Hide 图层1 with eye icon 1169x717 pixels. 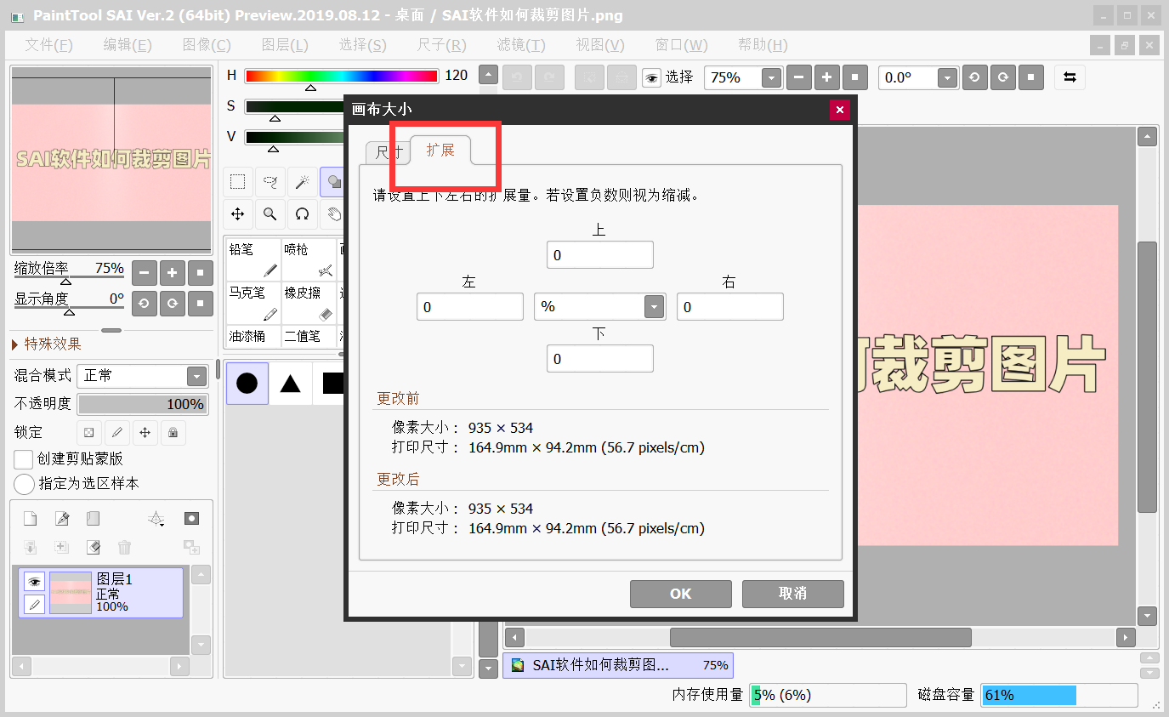pos(34,582)
